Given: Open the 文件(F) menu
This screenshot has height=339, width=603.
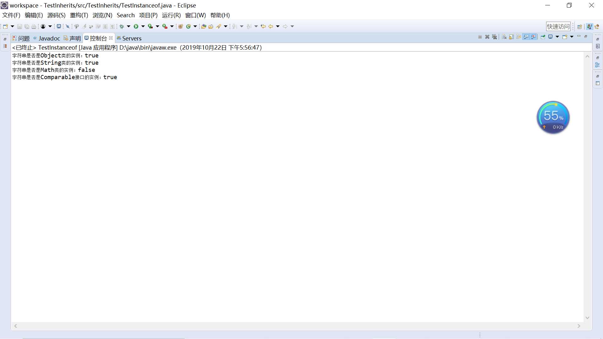Looking at the screenshot, I should coord(11,15).
